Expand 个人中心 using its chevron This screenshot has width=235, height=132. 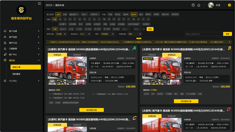click(39, 81)
